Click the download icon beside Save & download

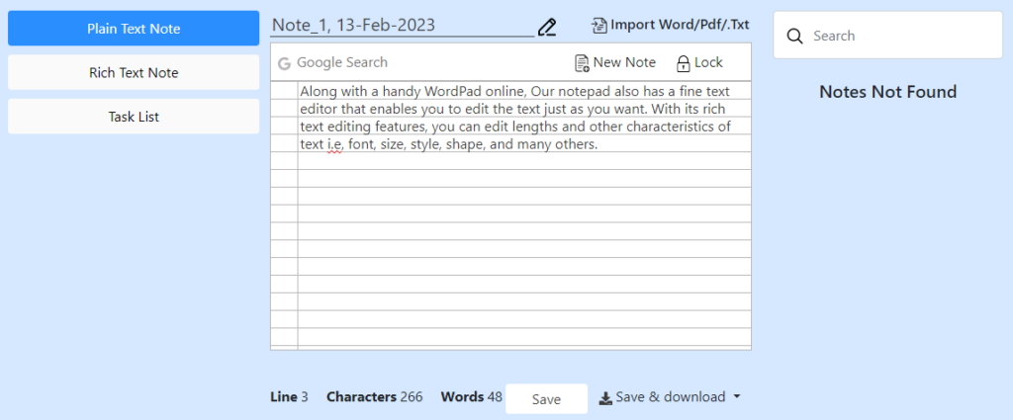tap(605, 397)
